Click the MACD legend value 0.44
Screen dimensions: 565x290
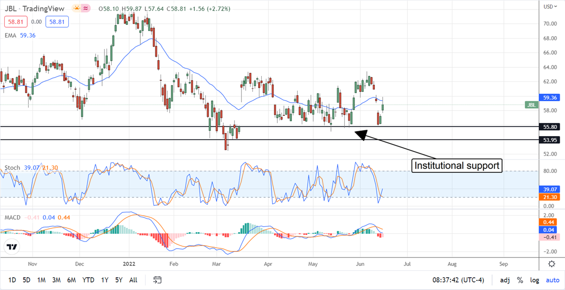click(x=63, y=217)
